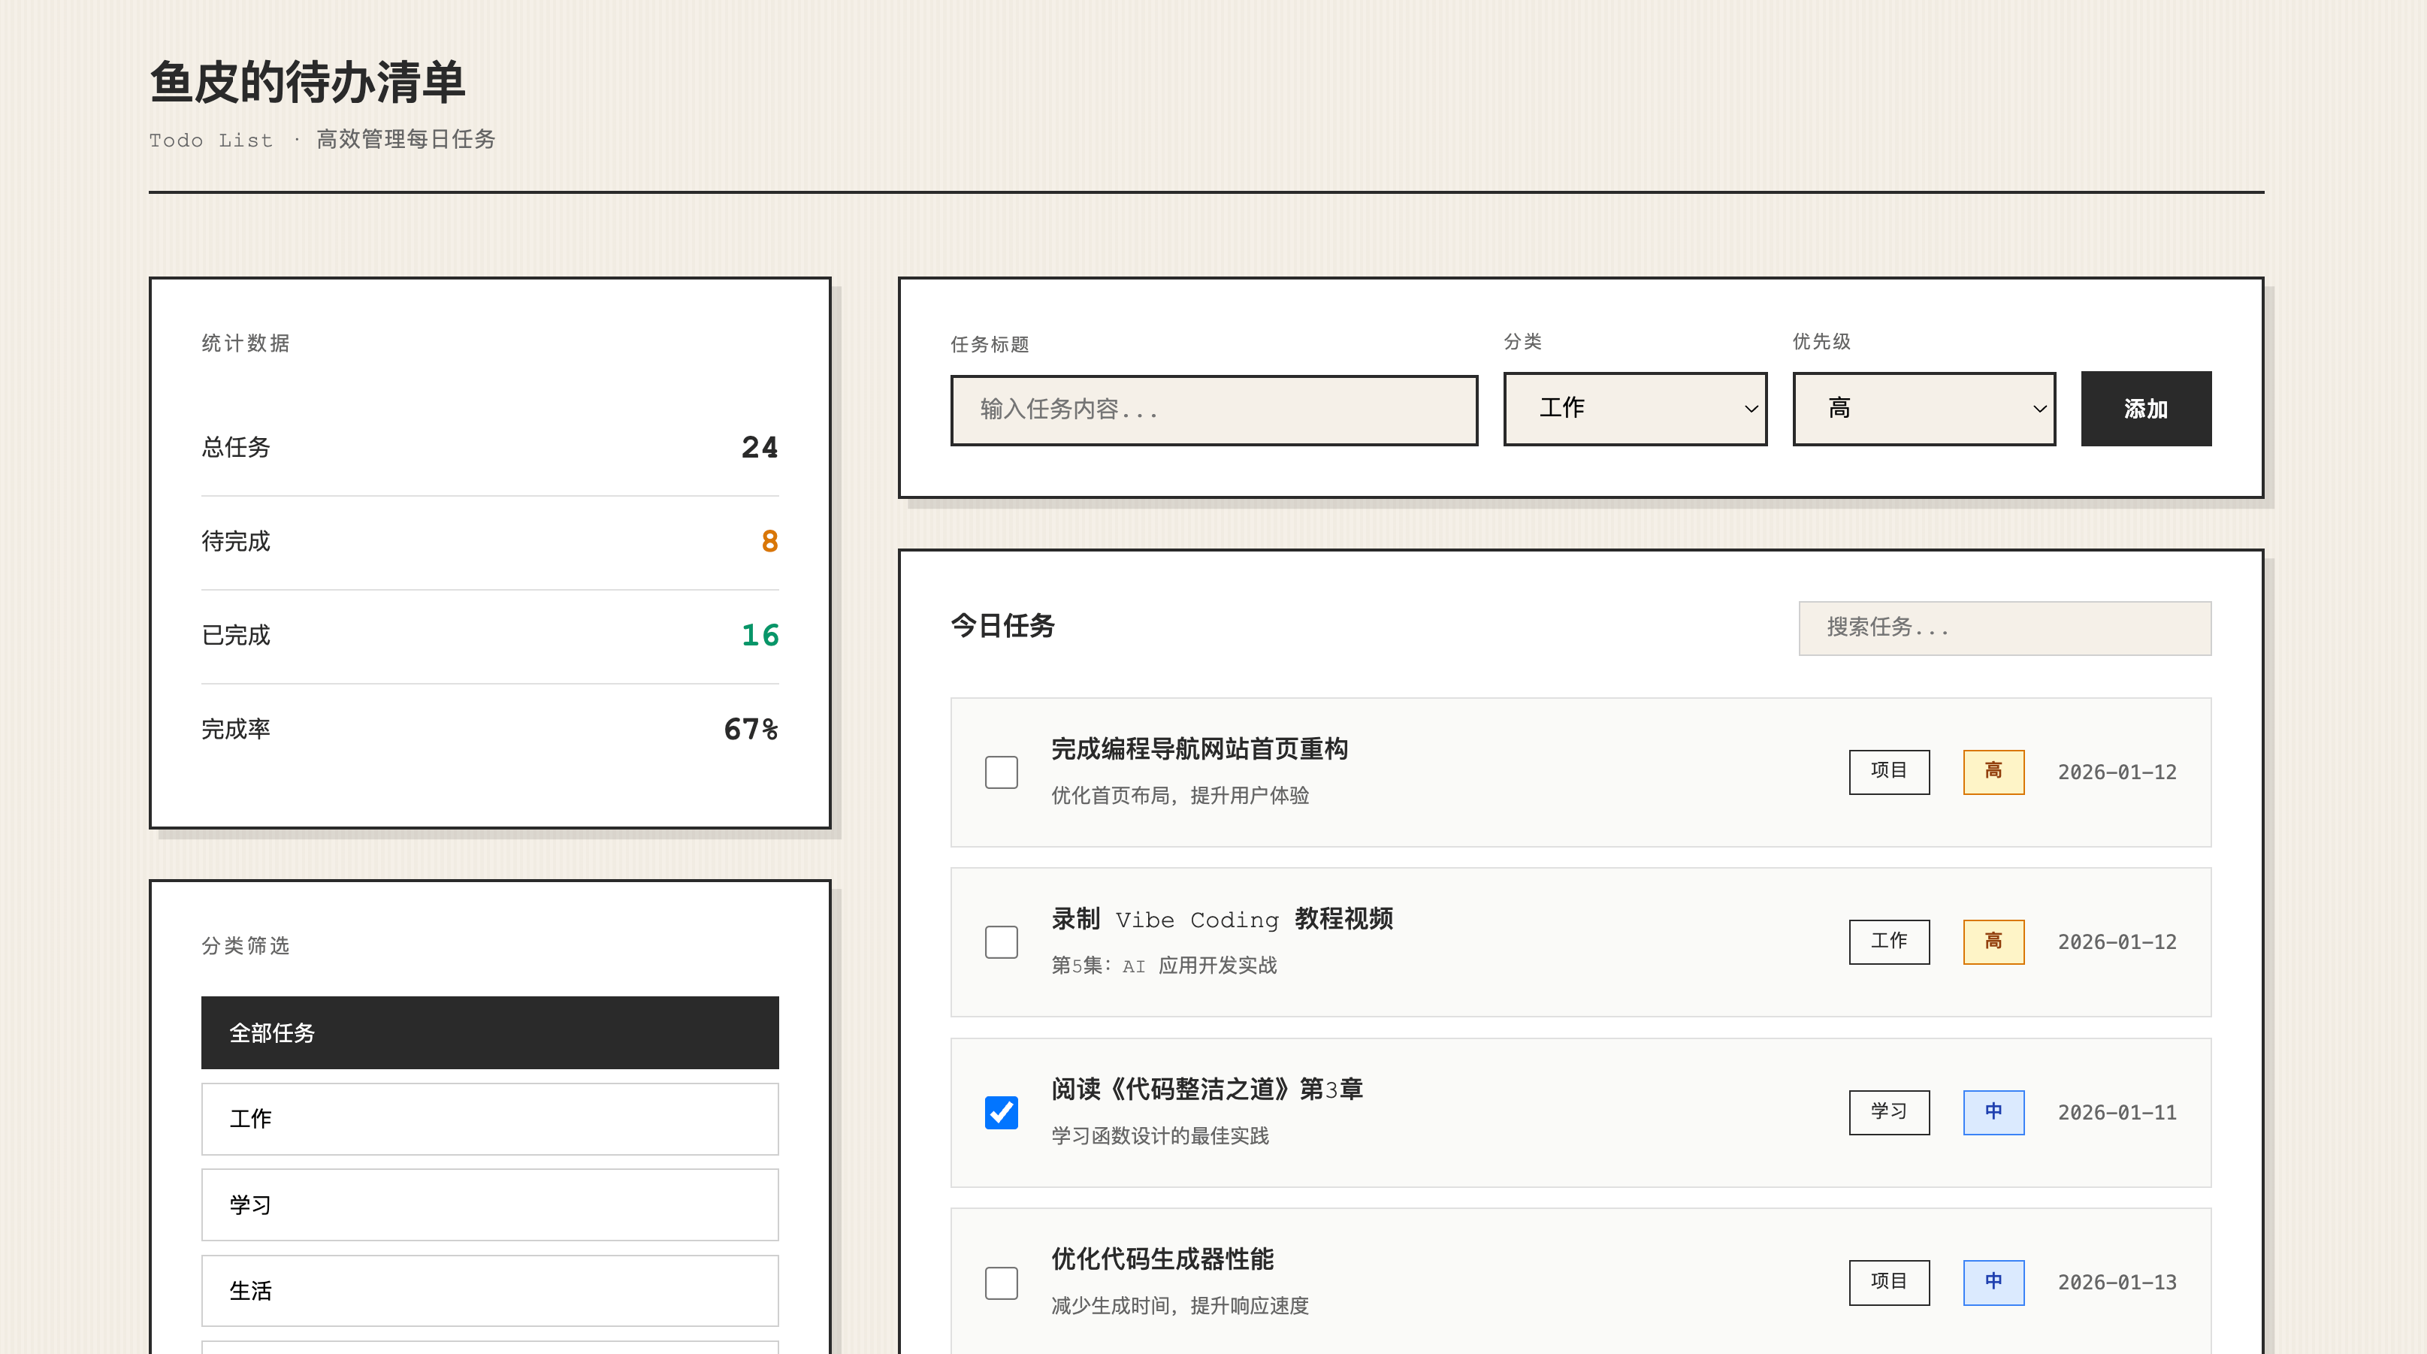Click the 2026-01-13 date of 优化代码生成器性能
The image size is (2427, 1354).
pos(2116,1281)
